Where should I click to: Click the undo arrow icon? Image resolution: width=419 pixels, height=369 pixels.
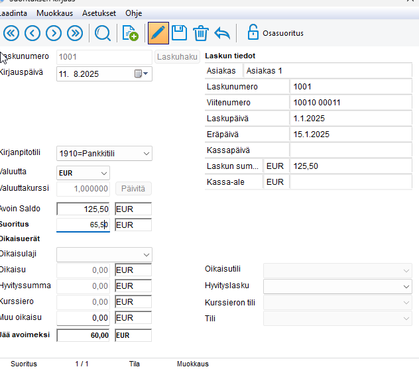(x=222, y=32)
